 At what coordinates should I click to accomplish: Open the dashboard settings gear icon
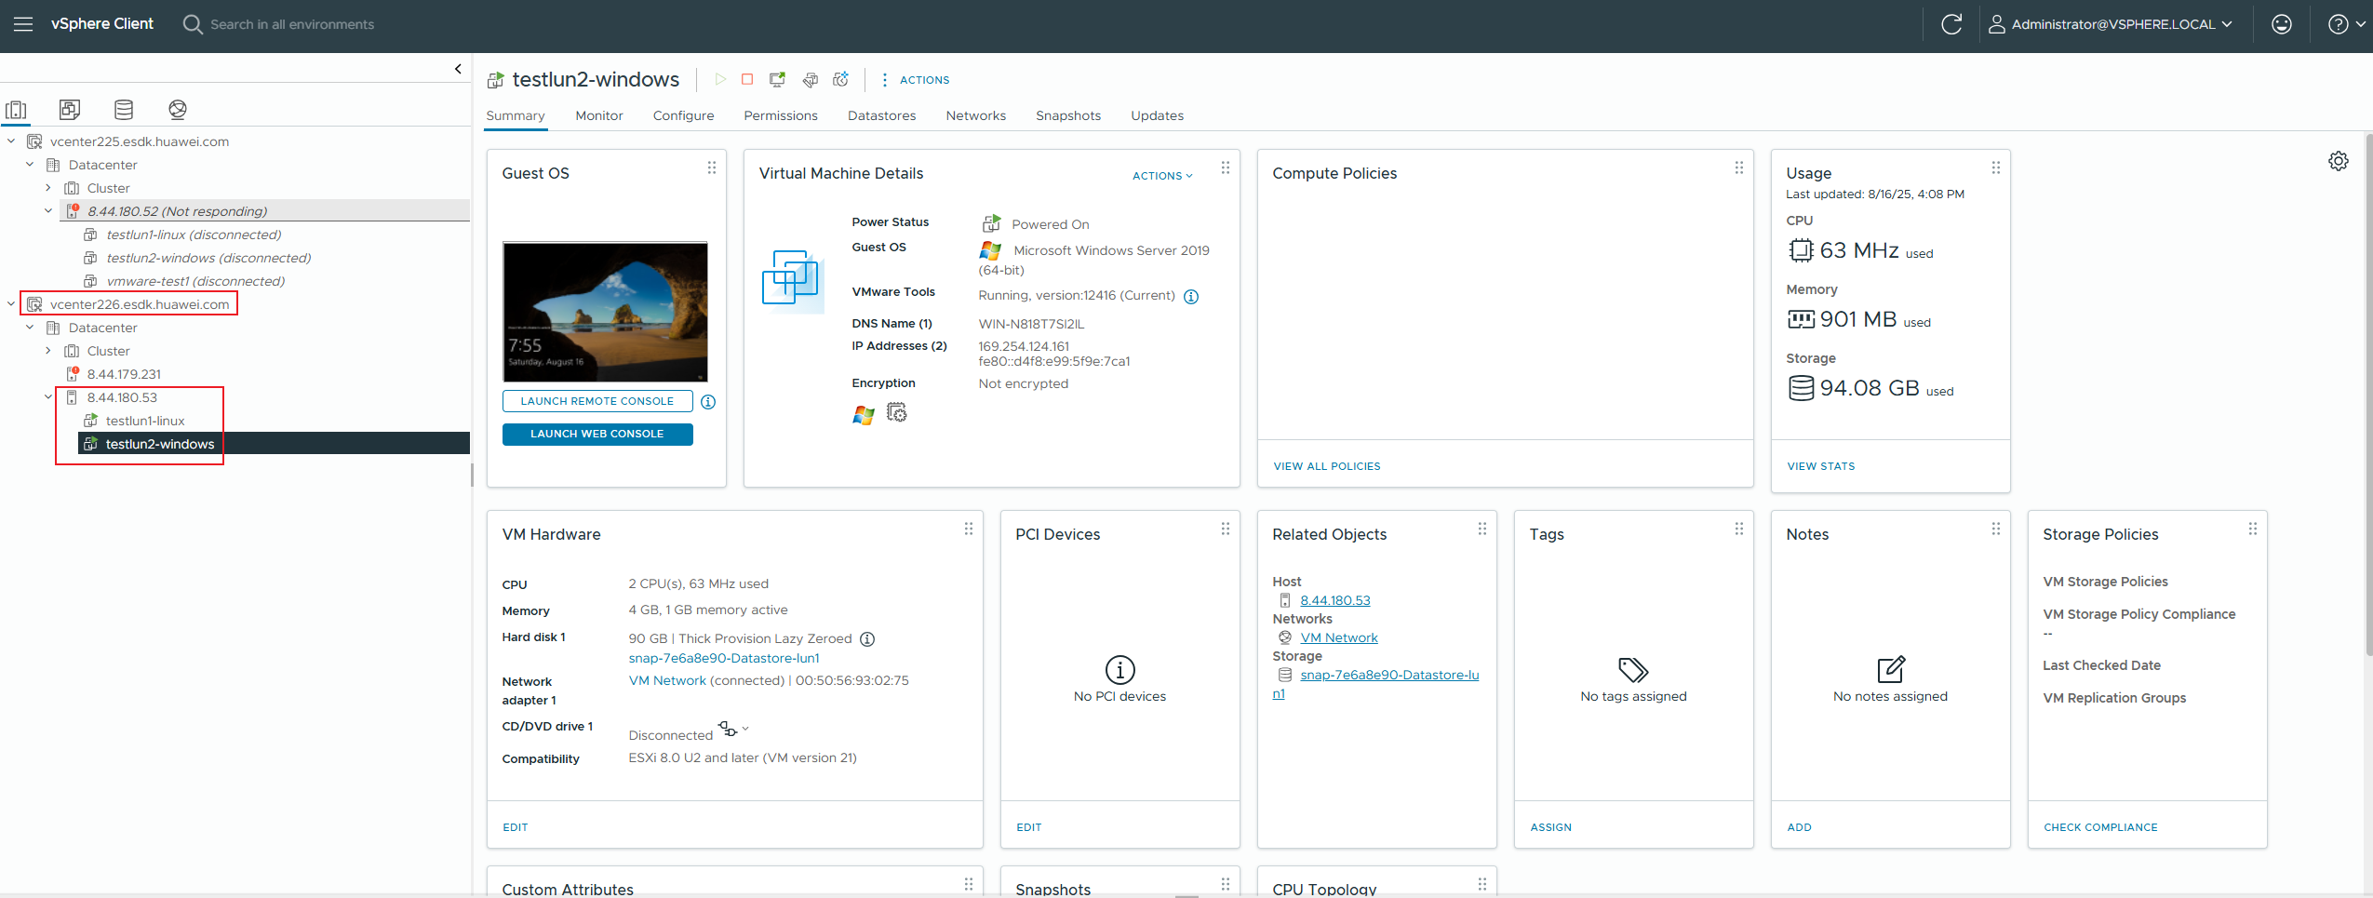point(2339,161)
